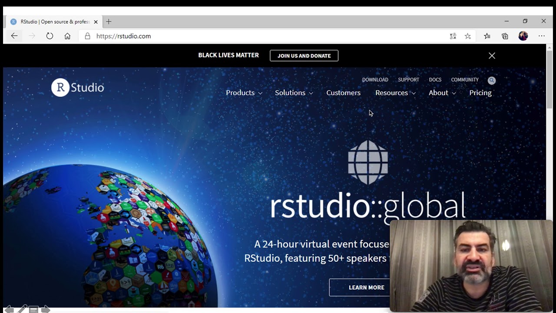Expand the Products dropdown menu
The width and height of the screenshot is (556, 313).
click(244, 93)
